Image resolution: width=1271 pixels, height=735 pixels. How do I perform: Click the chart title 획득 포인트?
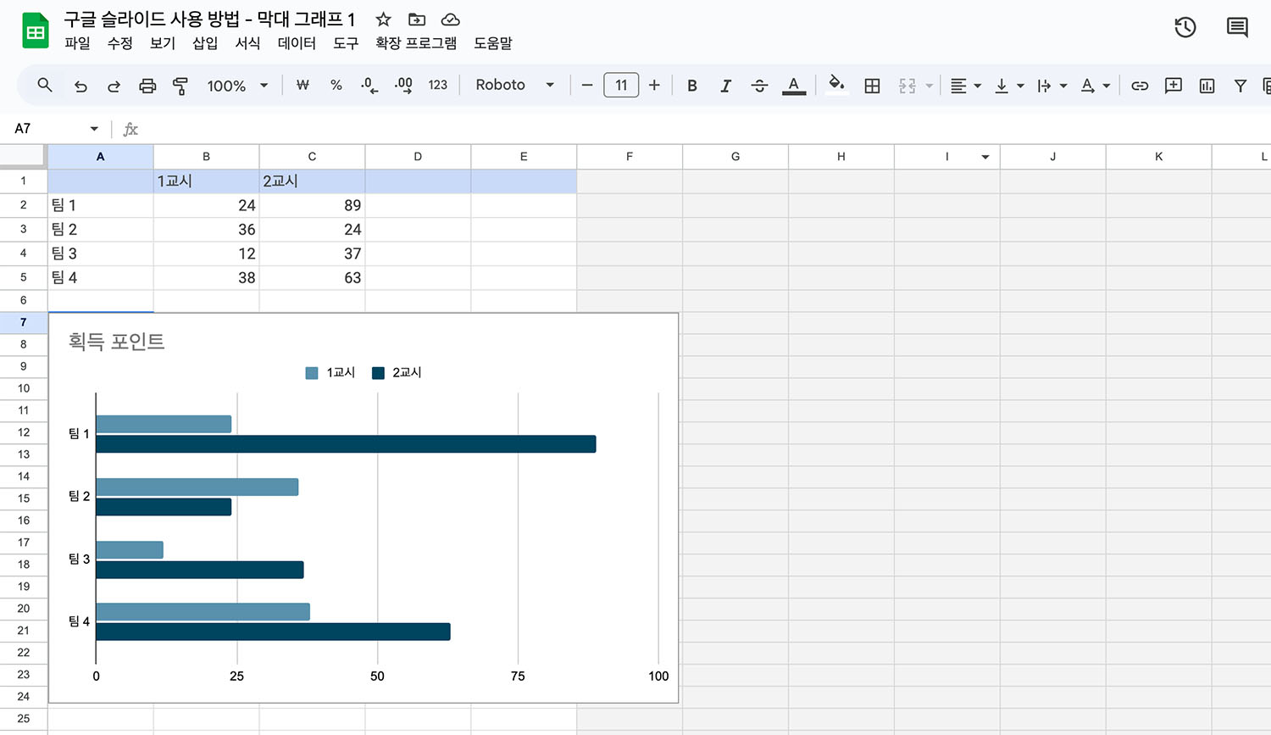[116, 342]
